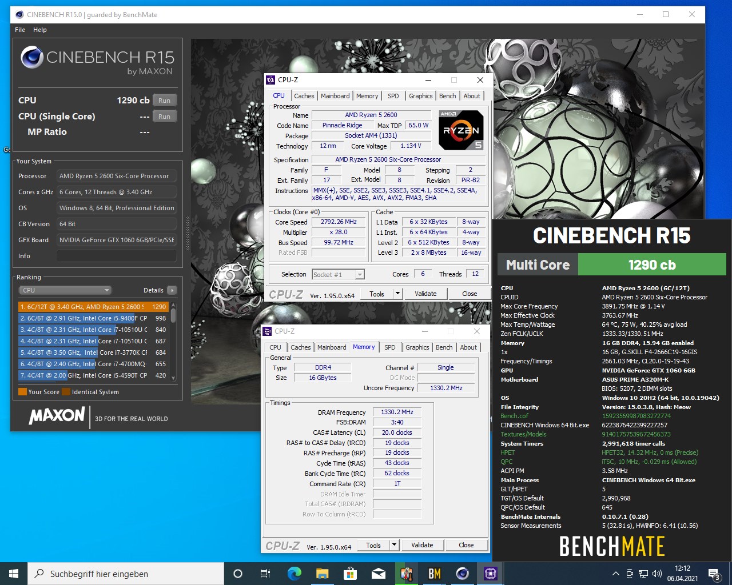This screenshot has width=732, height=585.
Task: Switch to Bench tab in upper CPU-Z
Action: pos(448,96)
